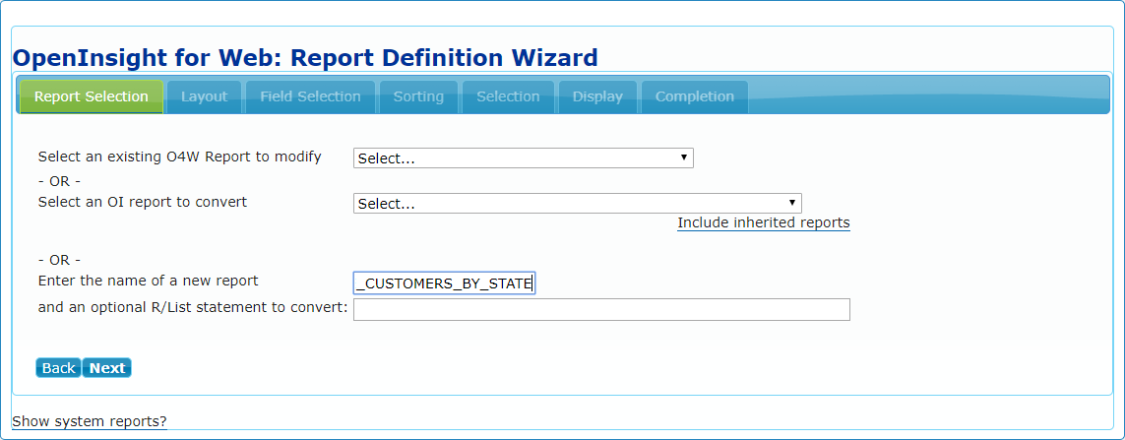The width and height of the screenshot is (1125, 440).
Task: Click the R/List statement input box
Action: 602,309
